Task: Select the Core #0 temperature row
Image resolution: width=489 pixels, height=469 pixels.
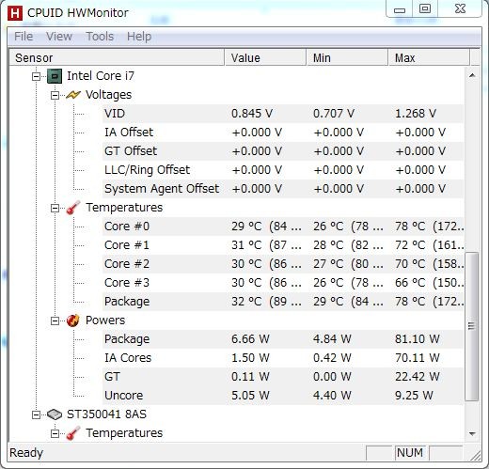Action: pyautogui.click(x=283, y=227)
